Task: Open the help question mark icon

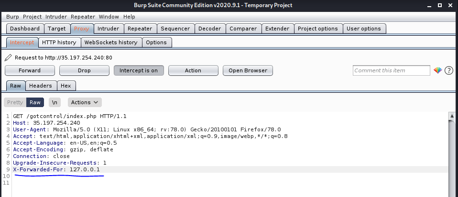Action: pyautogui.click(x=449, y=70)
